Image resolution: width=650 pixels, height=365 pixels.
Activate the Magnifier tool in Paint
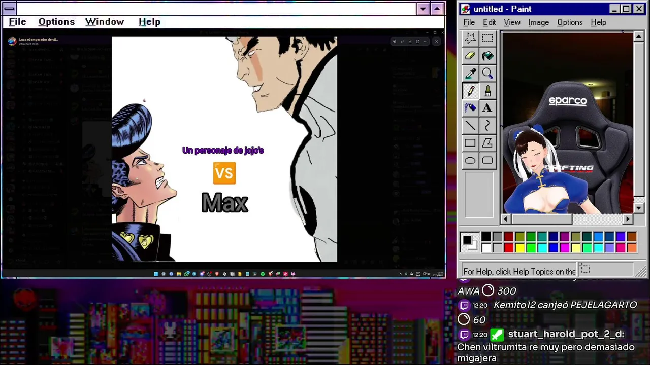coord(487,74)
